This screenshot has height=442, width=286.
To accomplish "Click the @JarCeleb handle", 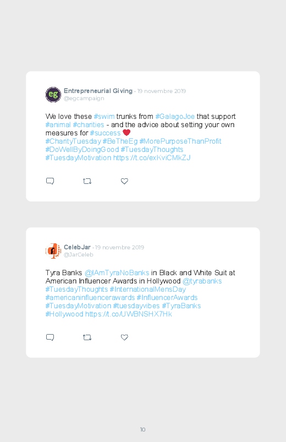I will point(78,254).
